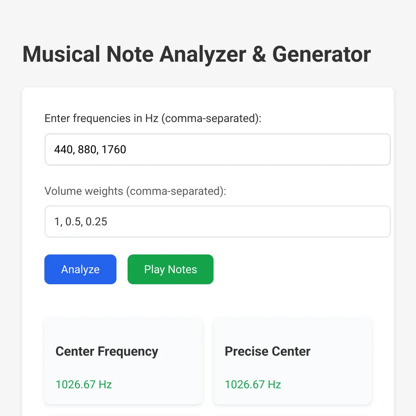
Task: Click the word 'Generator' in the page title
Action: (x=321, y=54)
